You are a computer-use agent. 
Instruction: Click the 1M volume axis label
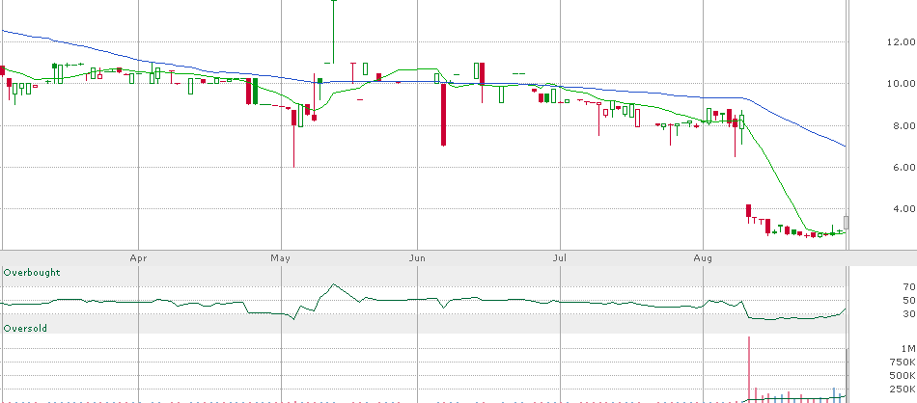click(x=907, y=349)
